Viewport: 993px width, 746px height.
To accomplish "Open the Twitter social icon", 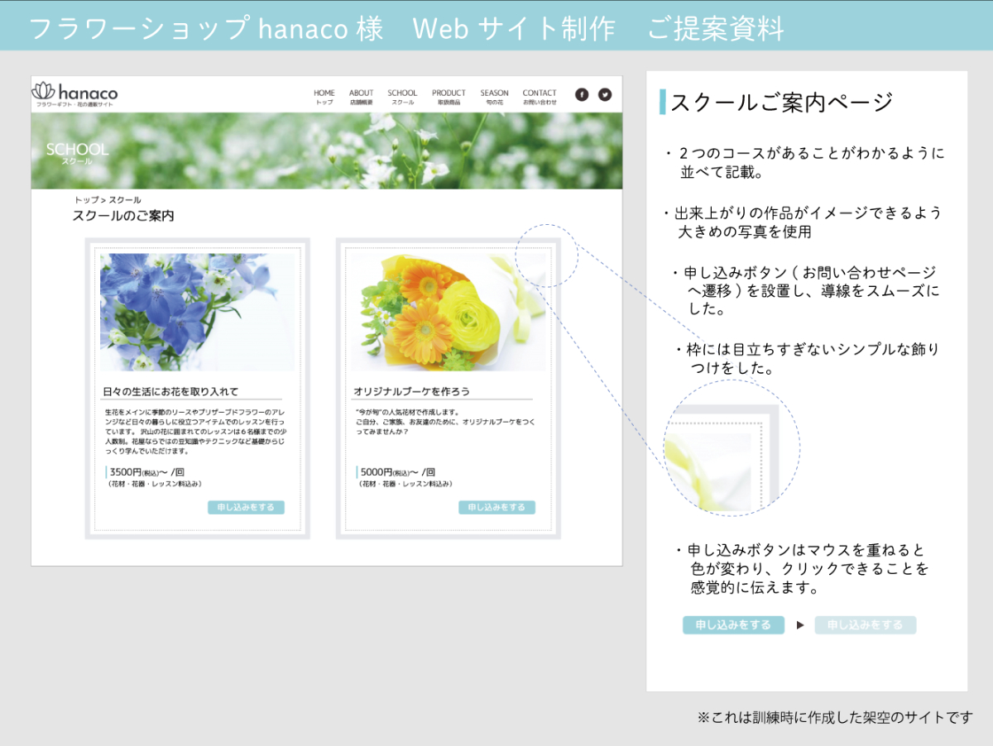I will (605, 94).
